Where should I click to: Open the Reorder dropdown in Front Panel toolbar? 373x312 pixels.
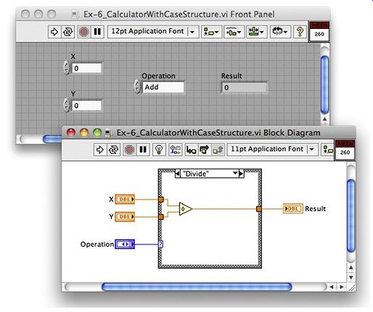click(x=279, y=32)
